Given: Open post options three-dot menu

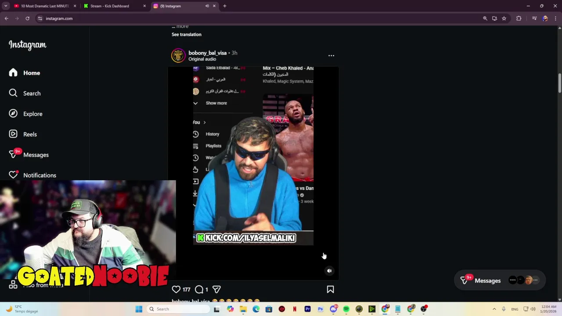Looking at the screenshot, I should [331, 56].
